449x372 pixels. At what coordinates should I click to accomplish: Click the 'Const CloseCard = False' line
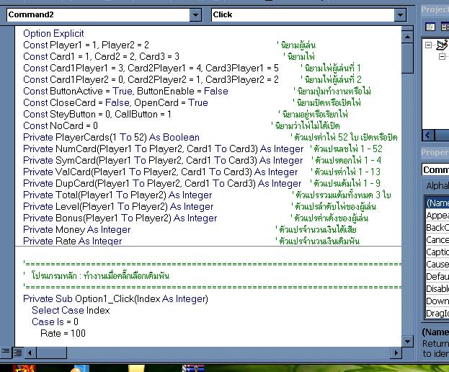[115, 102]
